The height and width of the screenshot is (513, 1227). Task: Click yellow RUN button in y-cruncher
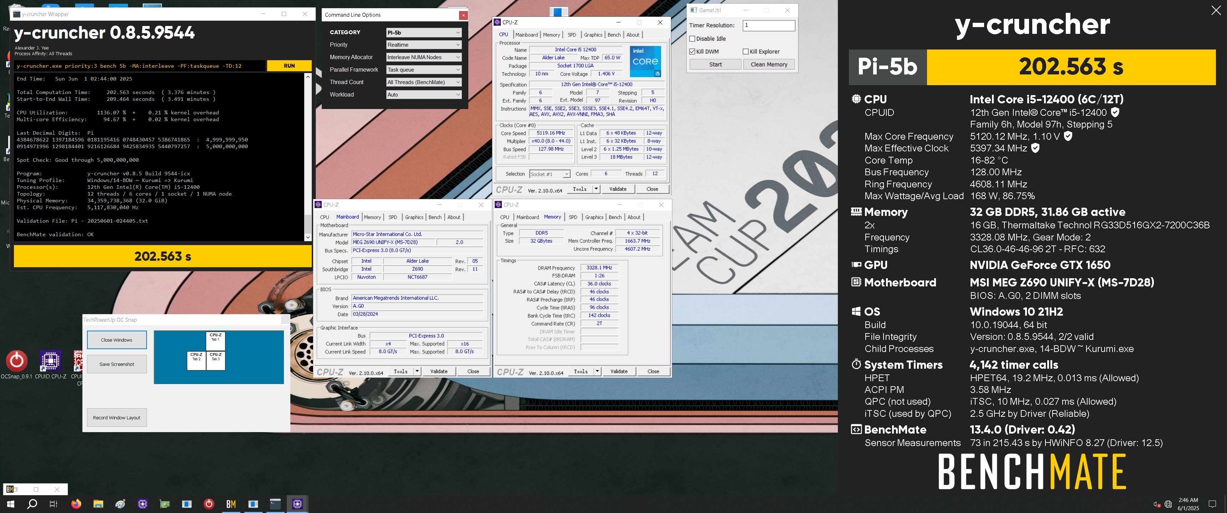289,66
